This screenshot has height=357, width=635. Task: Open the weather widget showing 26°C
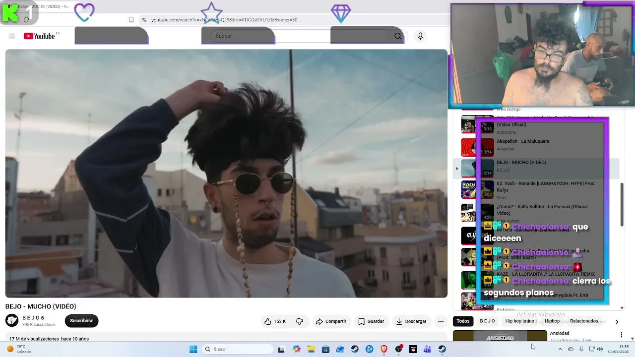click(19, 349)
